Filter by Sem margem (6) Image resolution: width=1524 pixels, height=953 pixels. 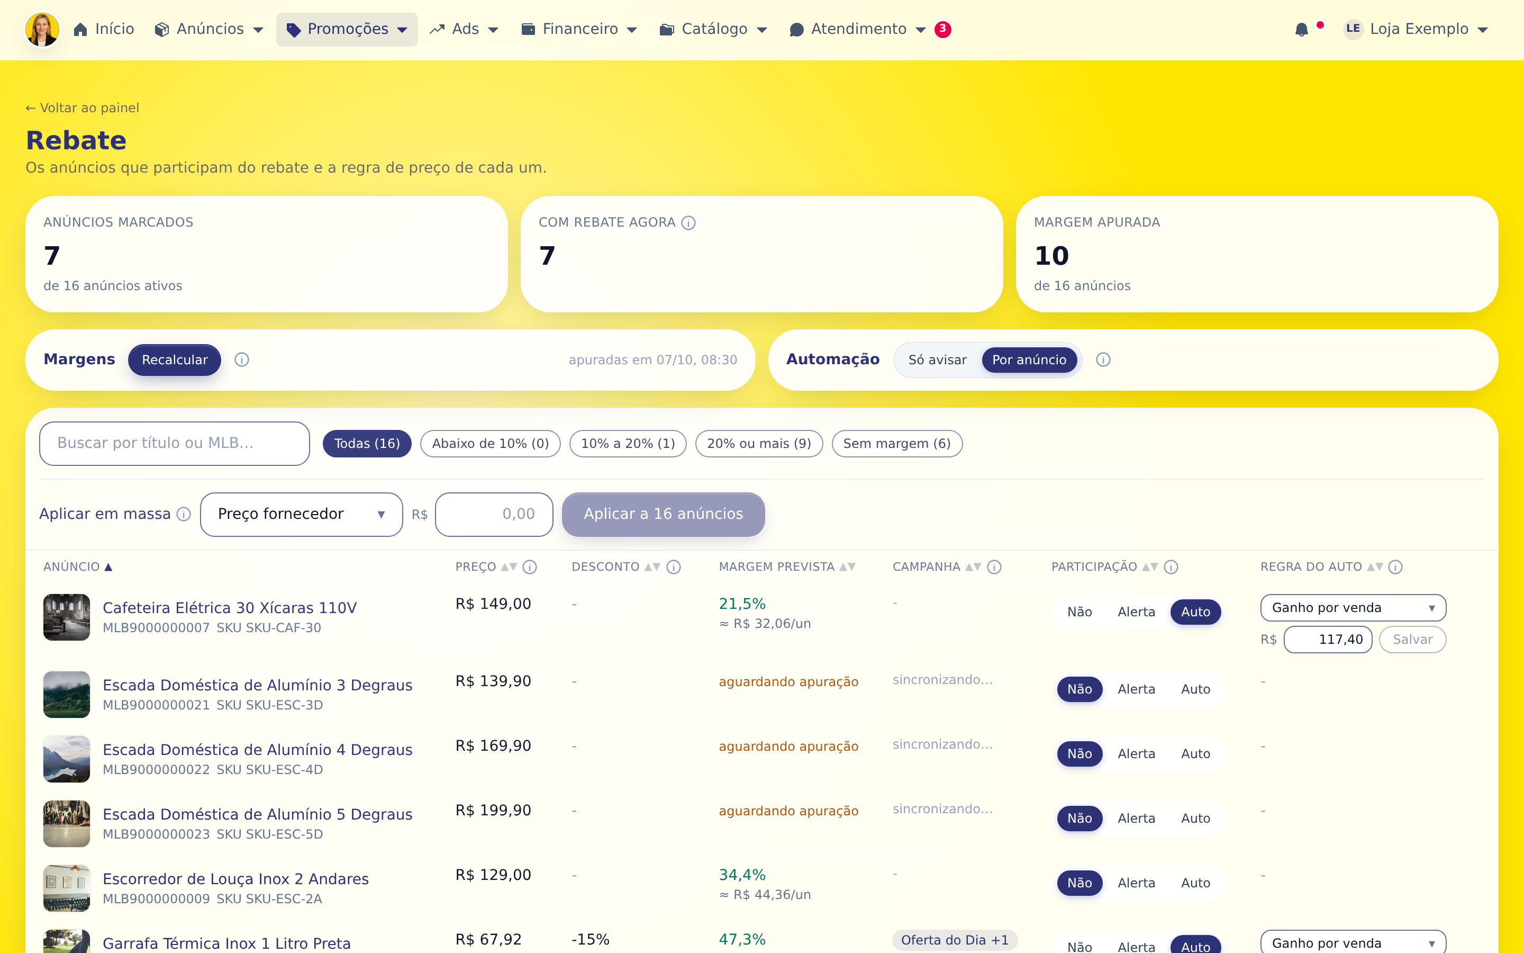(x=897, y=444)
